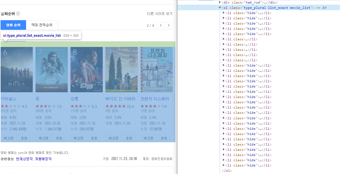Open the 개봉예정작 related link
The image size is (340, 174).
coord(43,159)
